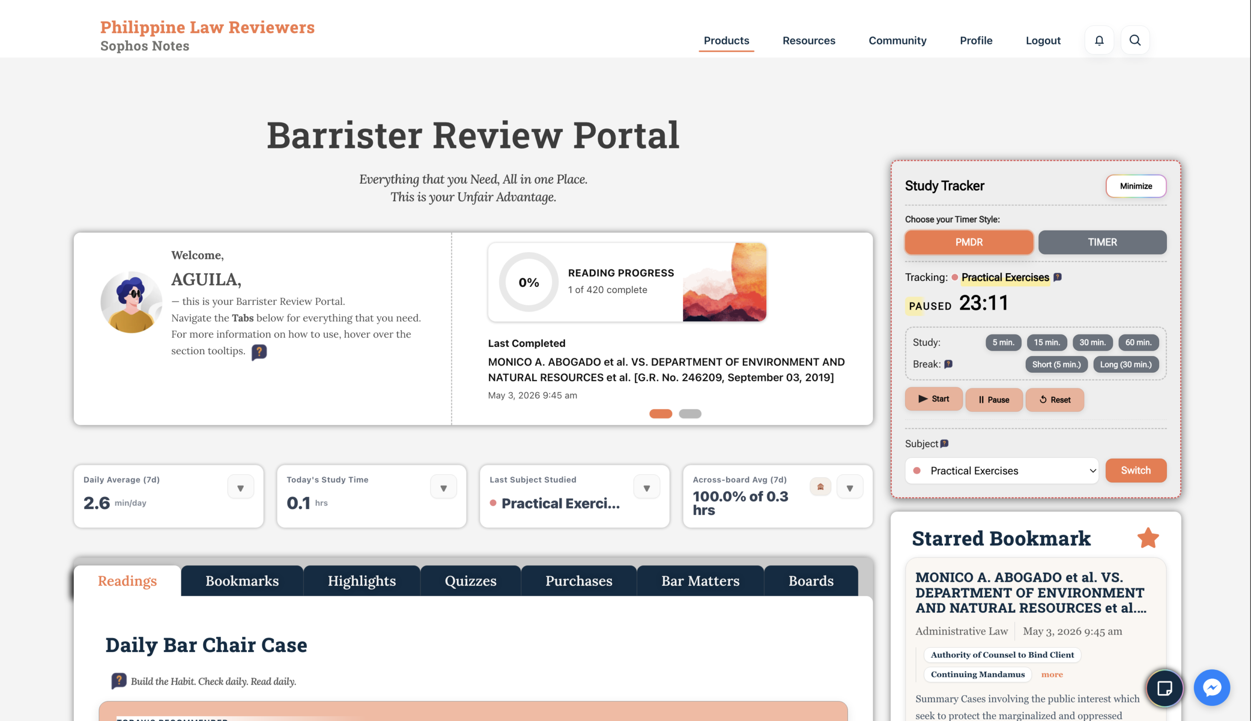Reset the study timer
The image size is (1251, 721).
(1055, 400)
